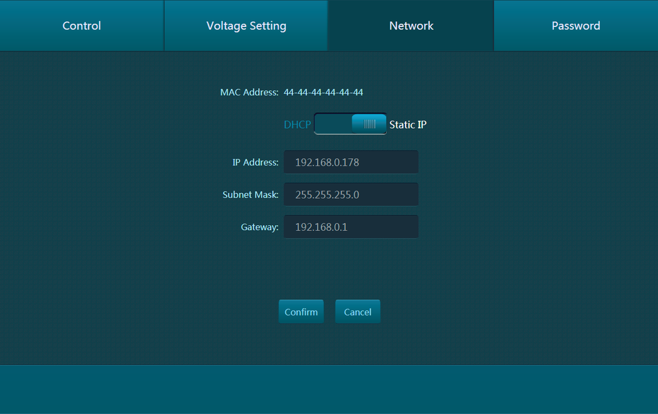Click into the Subnet Mask input field

click(350, 194)
